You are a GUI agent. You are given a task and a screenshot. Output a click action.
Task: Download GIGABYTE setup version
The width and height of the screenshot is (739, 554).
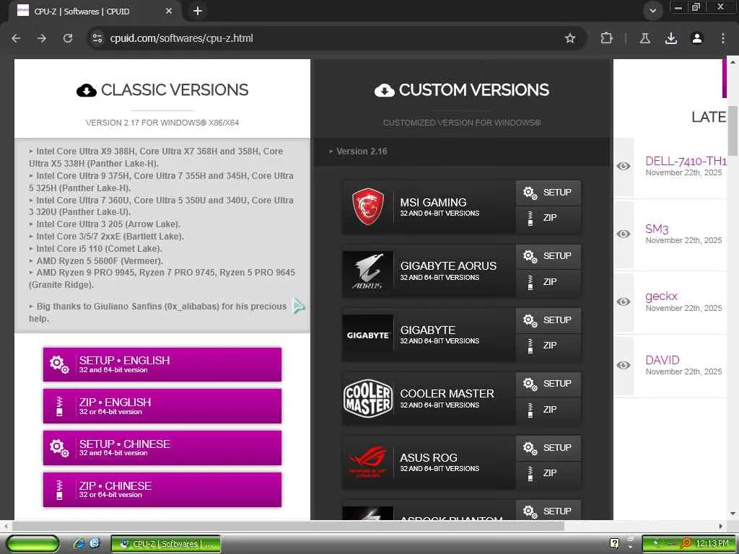pos(548,320)
